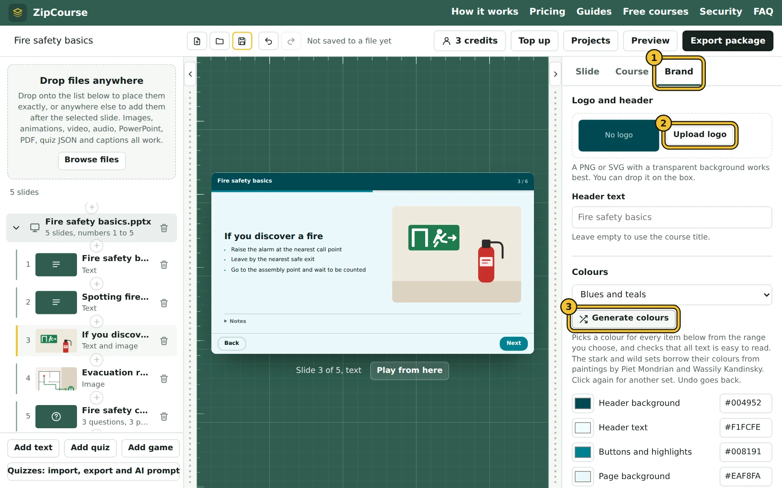Click Add quiz
782x488 pixels.
click(90, 448)
